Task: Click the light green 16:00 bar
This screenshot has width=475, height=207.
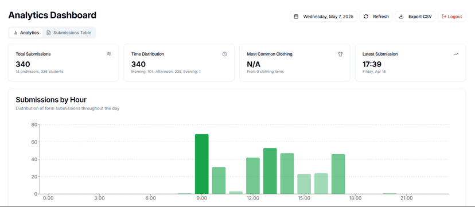Action: (x=321, y=183)
